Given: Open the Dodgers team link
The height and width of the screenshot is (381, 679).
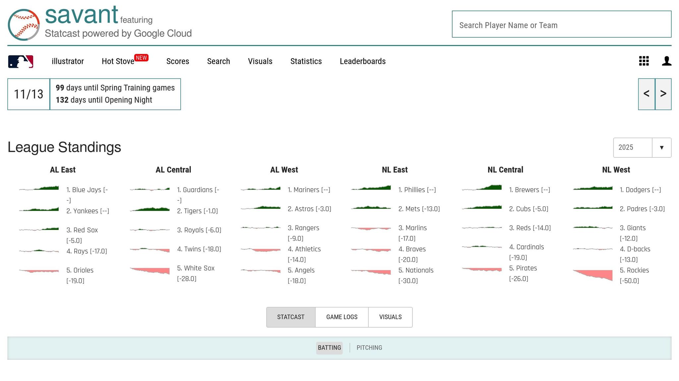Looking at the screenshot, I should (x=638, y=190).
